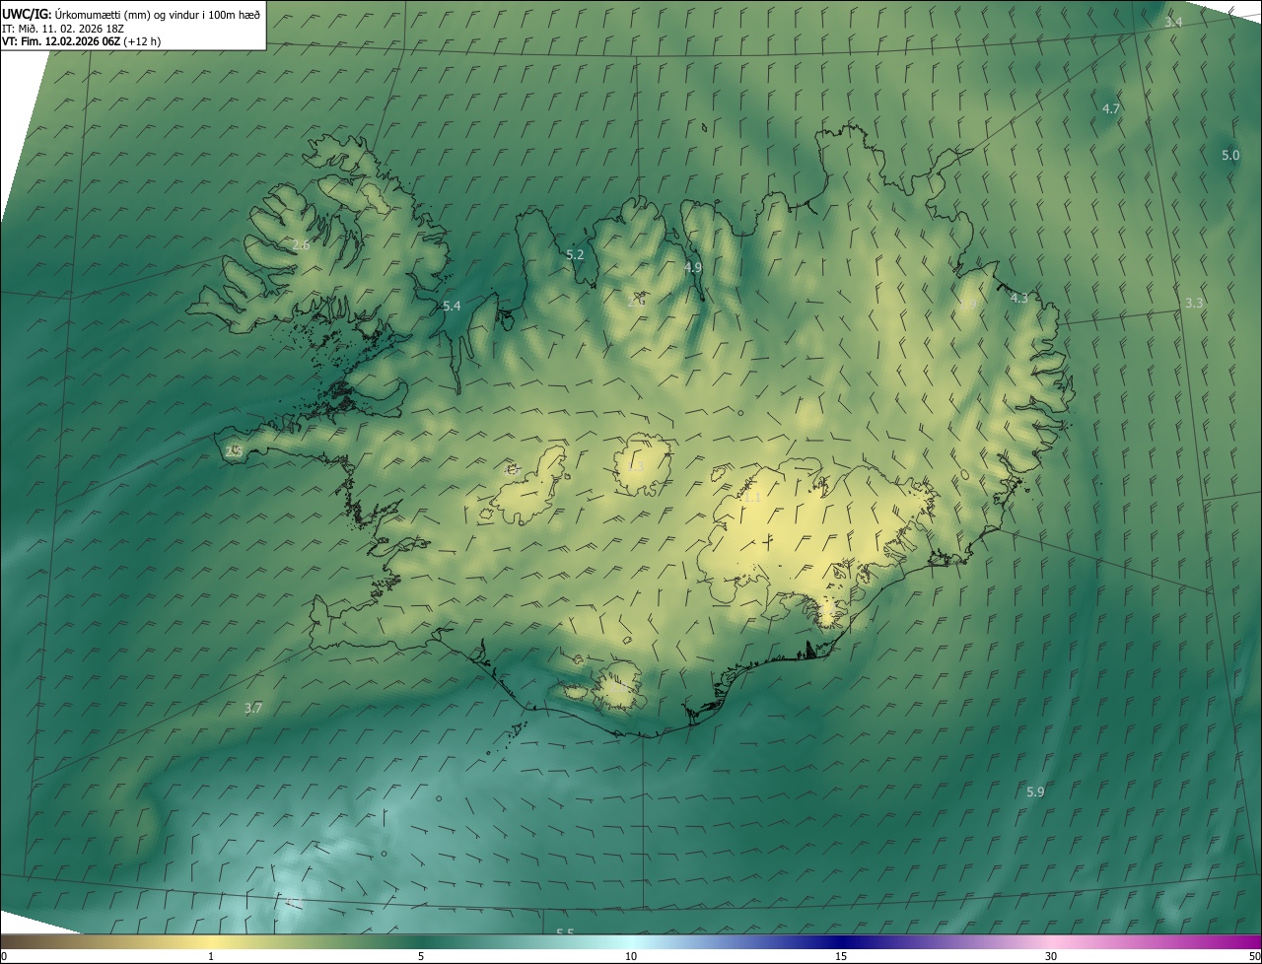1262x964 pixels.
Task: Click the colour scale tick label 1
Action: (211, 956)
